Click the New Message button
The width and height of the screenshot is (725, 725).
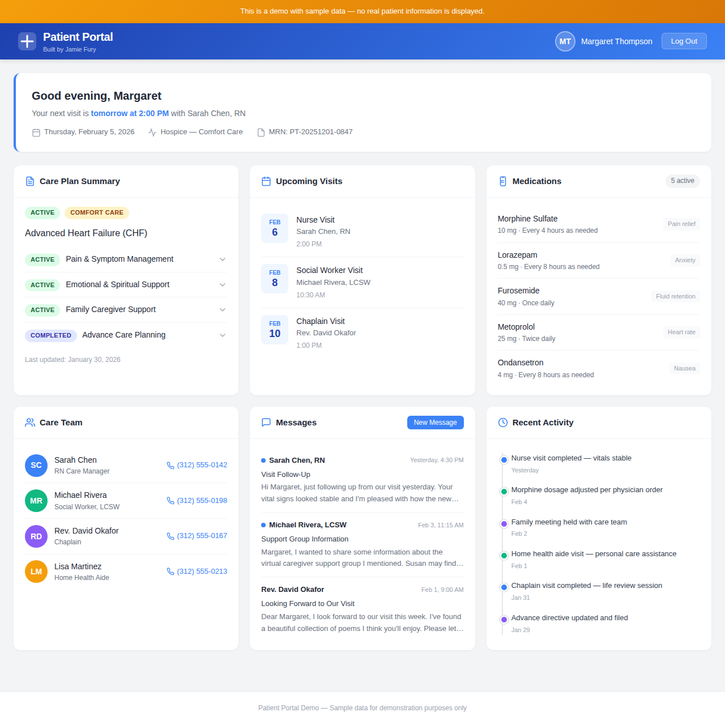click(x=435, y=422)
